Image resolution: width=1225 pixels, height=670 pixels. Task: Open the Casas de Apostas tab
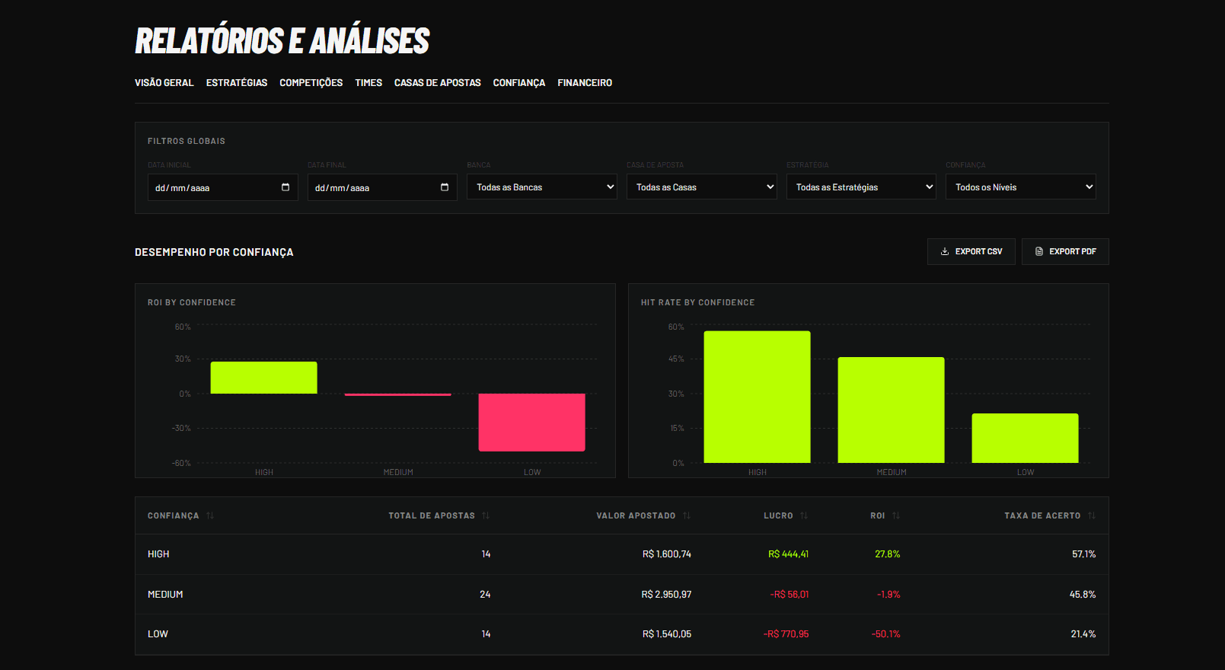coord(438,83)
